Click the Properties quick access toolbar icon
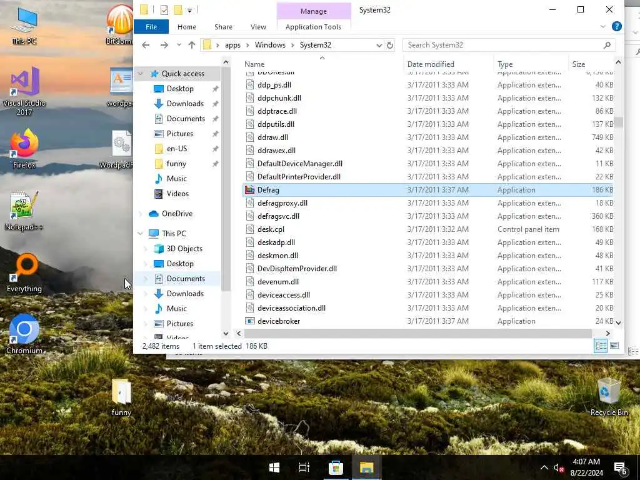The height and width of the screenshot is (480, 640). [164, 10]
